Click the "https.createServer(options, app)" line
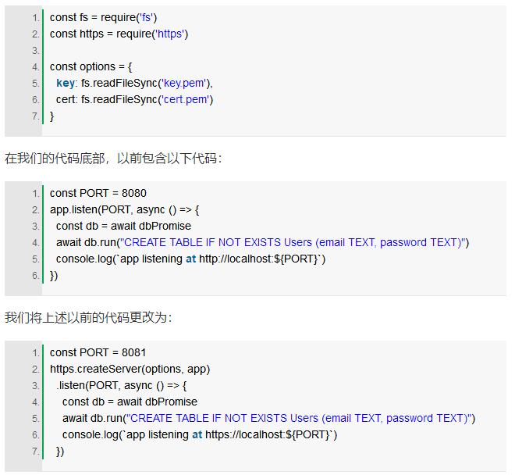Screen dimensions: 515x475 pyautogui.click(x=130, y=369)
